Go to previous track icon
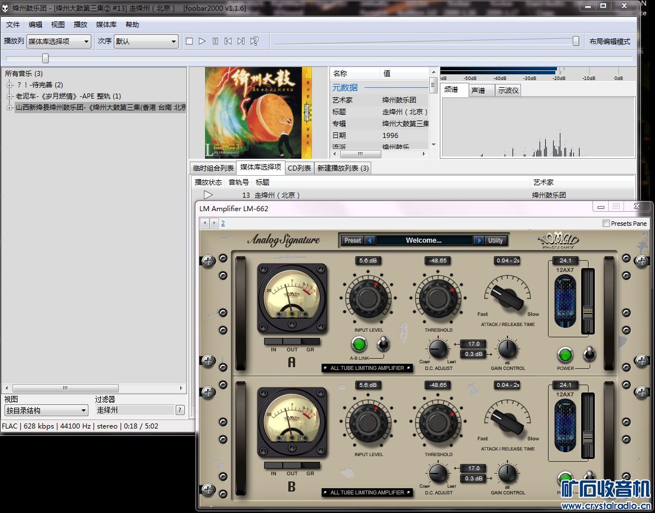The image size is (655, 513). pyautogui.click(x=228, y=41)
